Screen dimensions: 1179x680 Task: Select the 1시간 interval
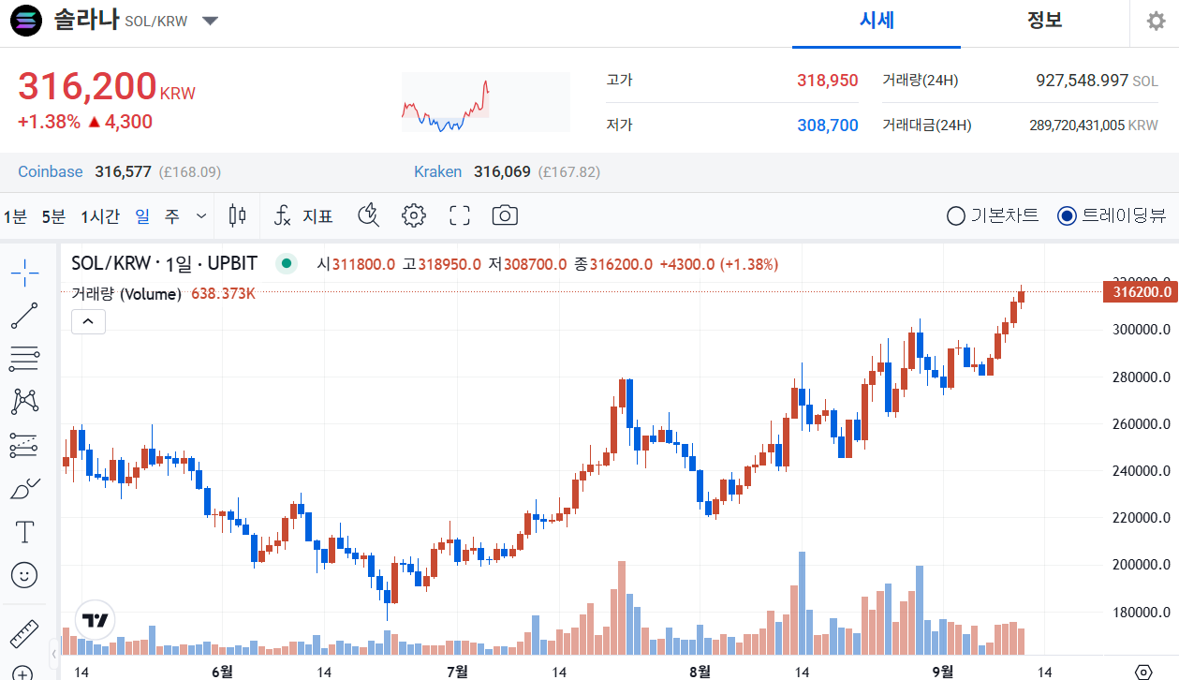click(100, 216)
